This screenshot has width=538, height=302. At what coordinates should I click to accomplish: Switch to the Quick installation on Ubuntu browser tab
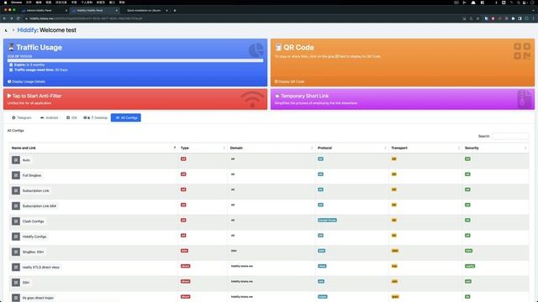pyautogui.click(x=144, y=11)
